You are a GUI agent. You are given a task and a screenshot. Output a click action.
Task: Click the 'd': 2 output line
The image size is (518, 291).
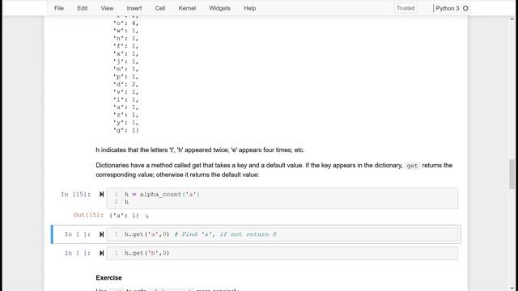(x=126, y=84)
